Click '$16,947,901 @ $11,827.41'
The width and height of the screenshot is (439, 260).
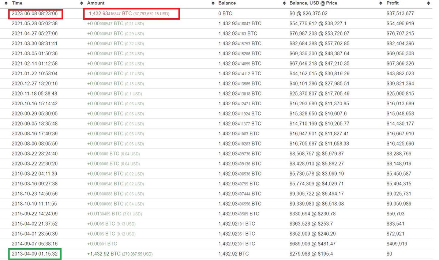pyautogui.click(x=319, y=133)
